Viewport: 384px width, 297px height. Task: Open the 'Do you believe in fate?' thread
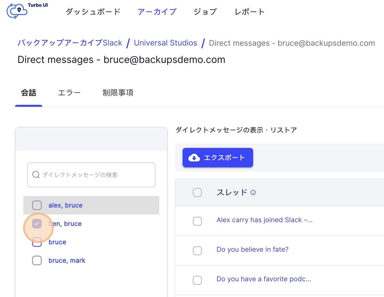(x=252, y=249)
